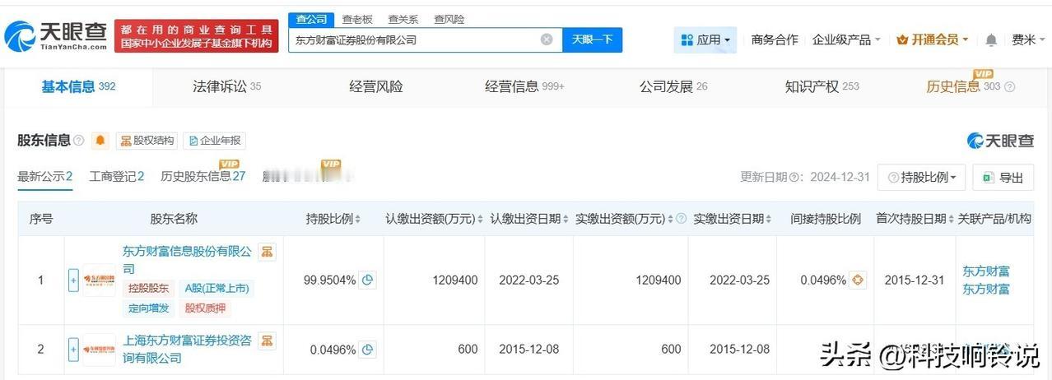
Task: Select 查关系 search mode
Action: (x=403, y=19)
